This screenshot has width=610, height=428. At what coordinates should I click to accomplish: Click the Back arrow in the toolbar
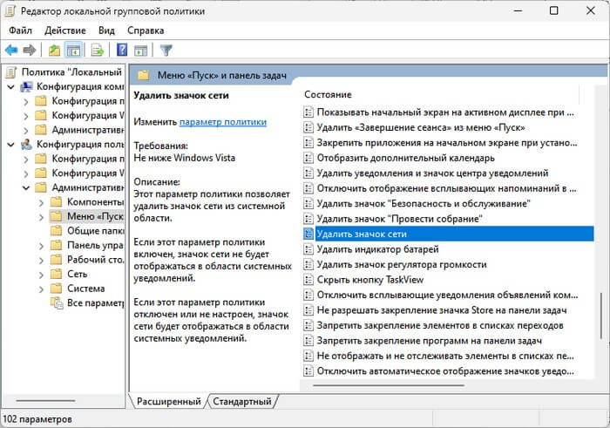point(11,50)
